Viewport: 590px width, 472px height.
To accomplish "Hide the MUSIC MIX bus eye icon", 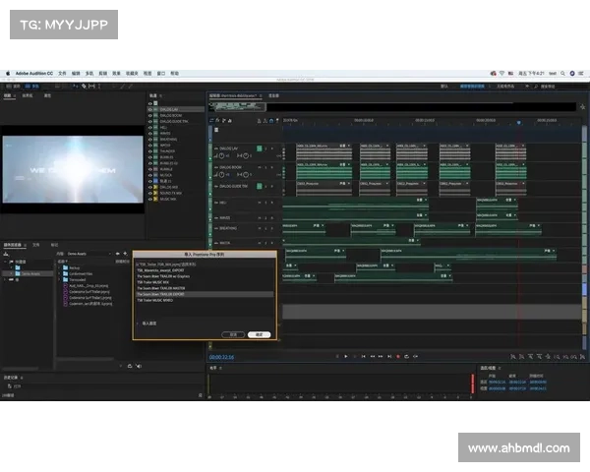I will click(x=150, y=199).
